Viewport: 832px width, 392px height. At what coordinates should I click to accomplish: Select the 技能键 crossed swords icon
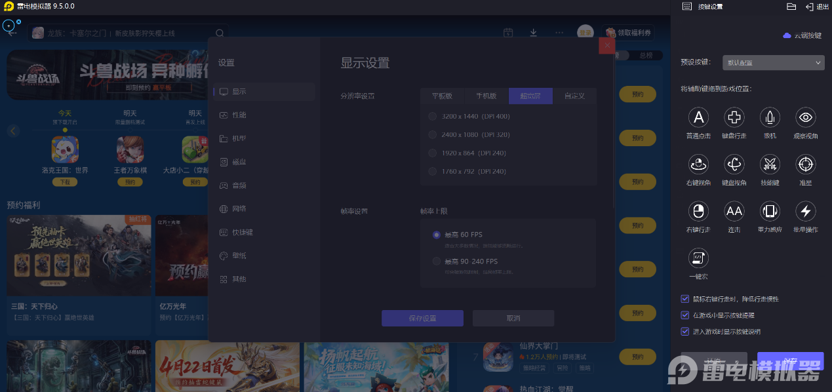click(x=770, y=165)
